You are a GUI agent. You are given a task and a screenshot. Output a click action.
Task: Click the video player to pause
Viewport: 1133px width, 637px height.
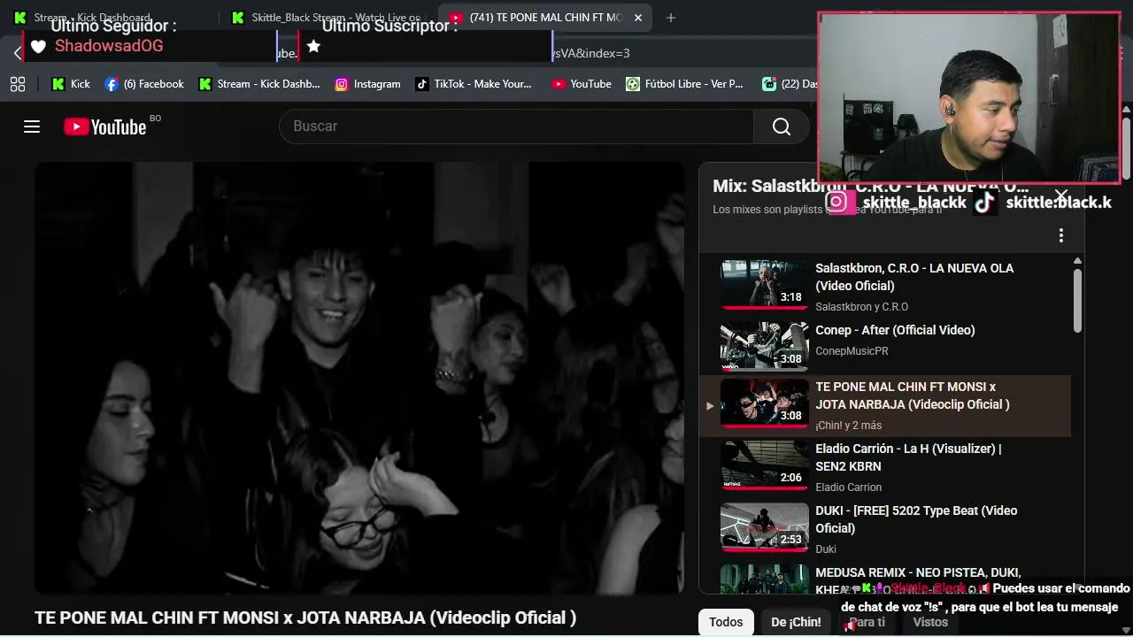click(359, 378)
